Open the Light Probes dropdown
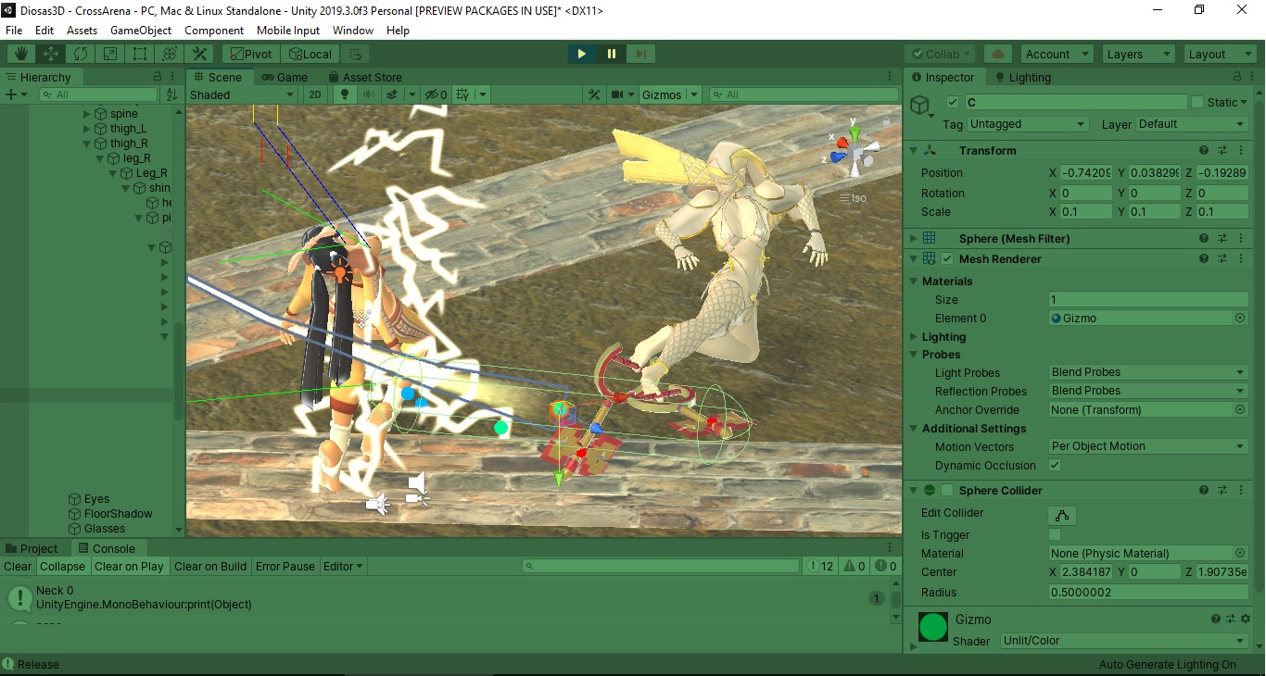This screenshot has height=676, width=1266. (x=1148, y=372)
